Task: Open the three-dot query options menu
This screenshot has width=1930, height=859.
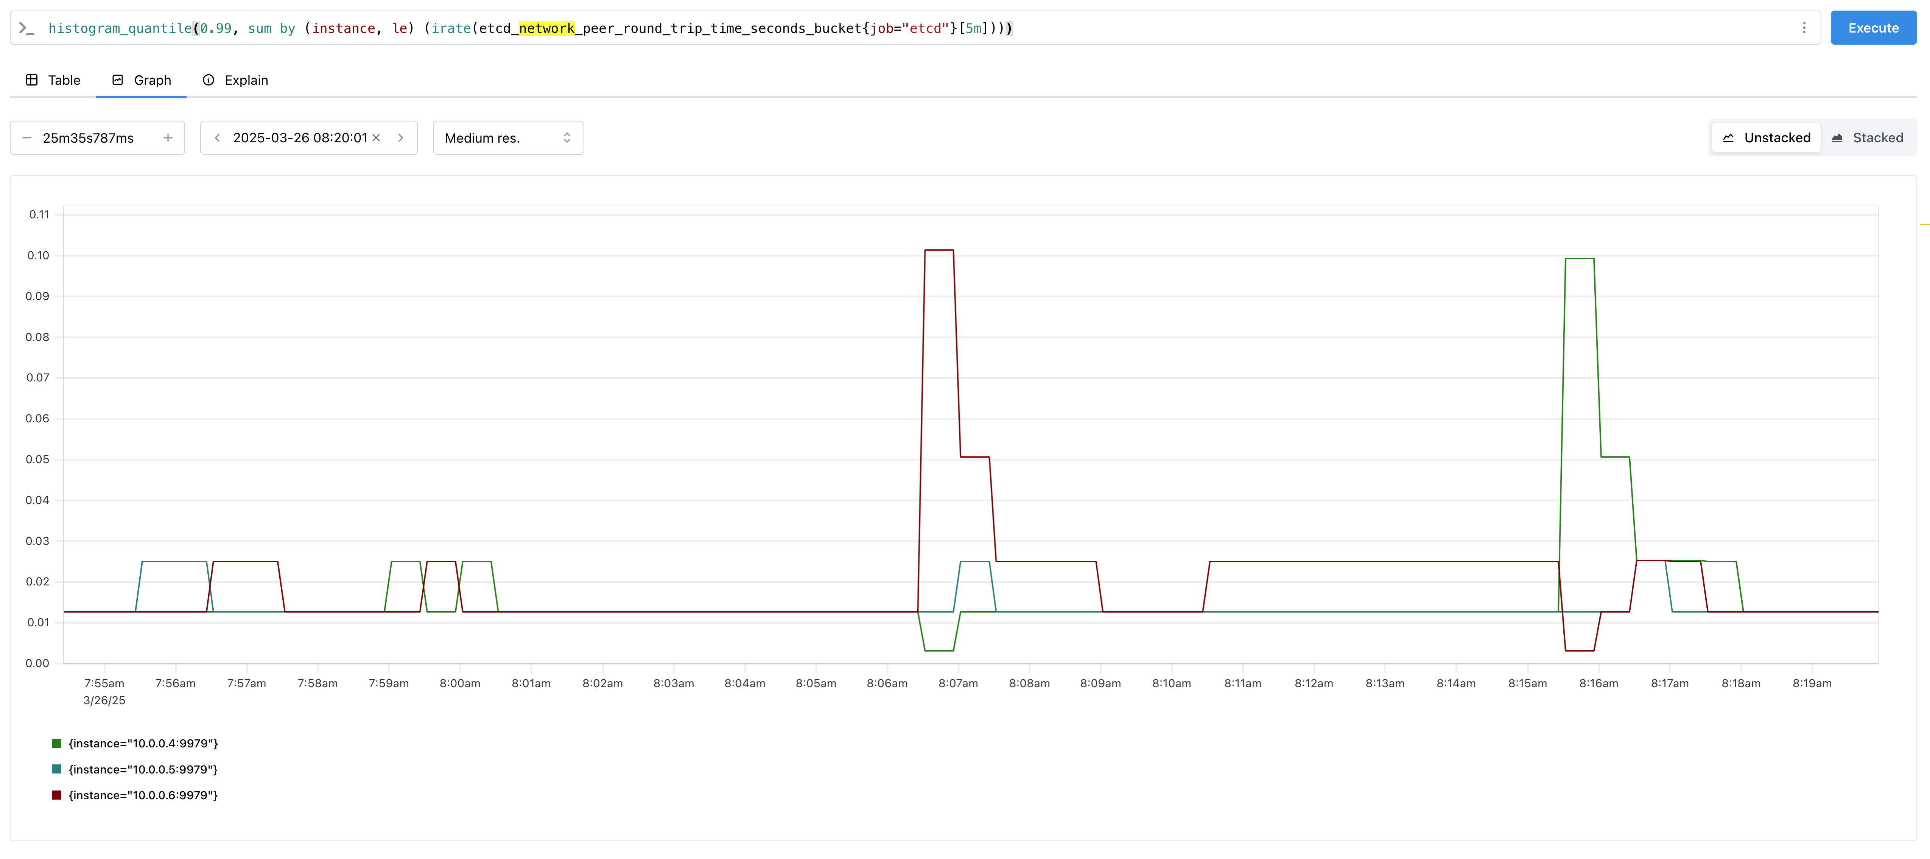Action: 1803,28
